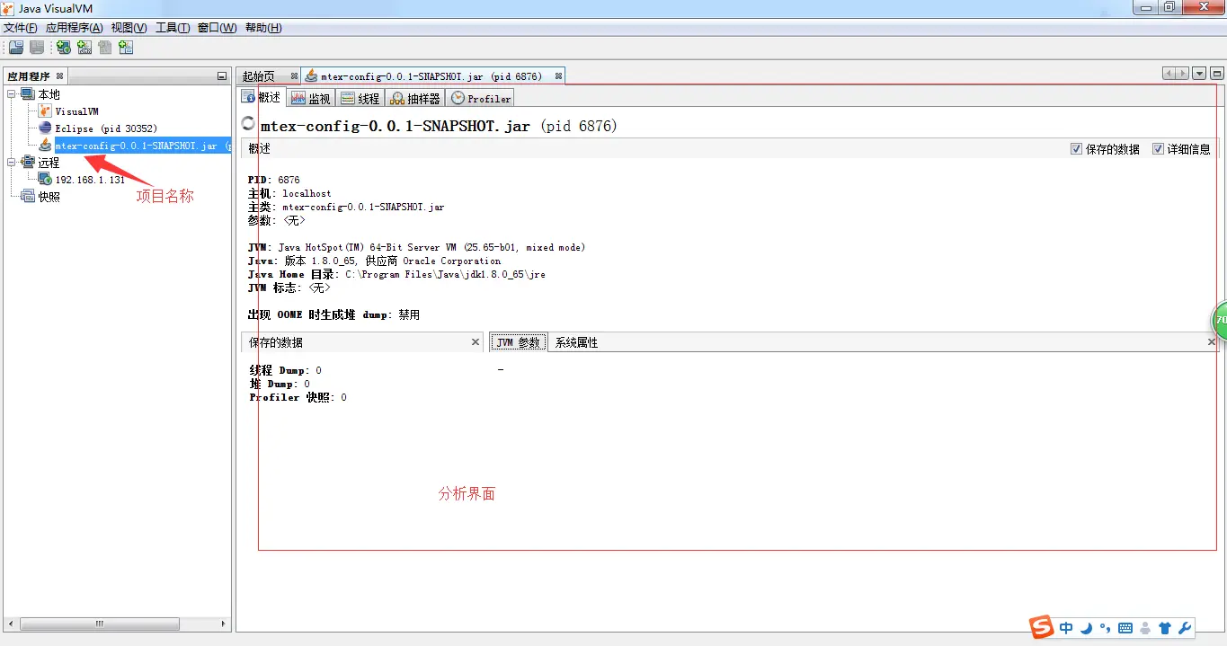The height and width of the screenshot is (646, 1227).
Task: Select the 系统属性 tab
Action: coord(576,342)
